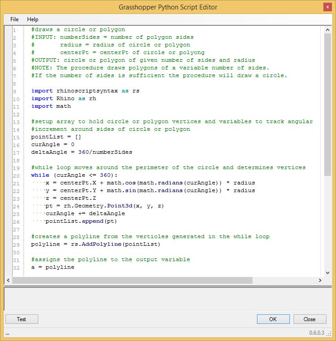Image resolution: width=336 pixels, height=341 pixels.
Task: Place cursor on 'import Rhino as rh' line
Action: tap(64, 98)
